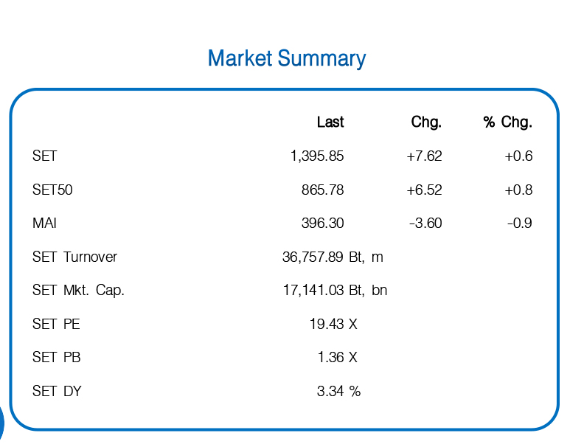Click the SET Mkt. Cap. label
The width and height of the screenshot is (584, 447).
click(x=78, y=290)
